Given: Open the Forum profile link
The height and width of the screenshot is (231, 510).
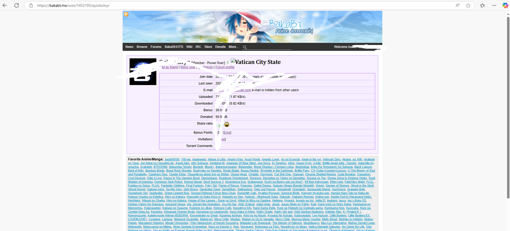Looking at the screenshot, I should pyautogui.click(x=225, y=67).
